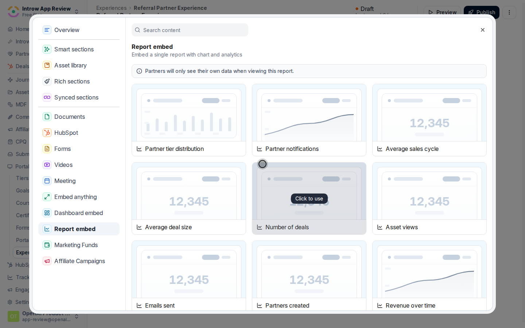Open the Smart sections icon
Screen dimensions: 525x328
(47, 49)
